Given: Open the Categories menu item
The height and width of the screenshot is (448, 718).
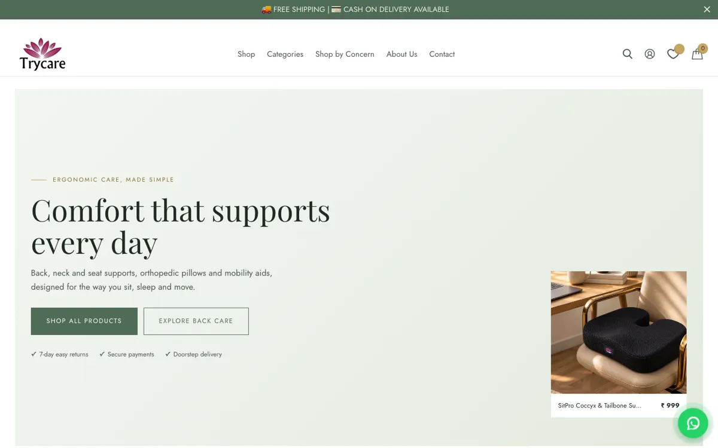Looking at the screenshot, I should click(285, 54).
